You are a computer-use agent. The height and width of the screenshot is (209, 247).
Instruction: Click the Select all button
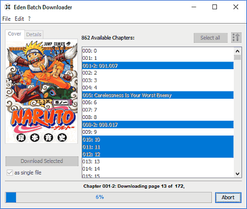(211, 38)
